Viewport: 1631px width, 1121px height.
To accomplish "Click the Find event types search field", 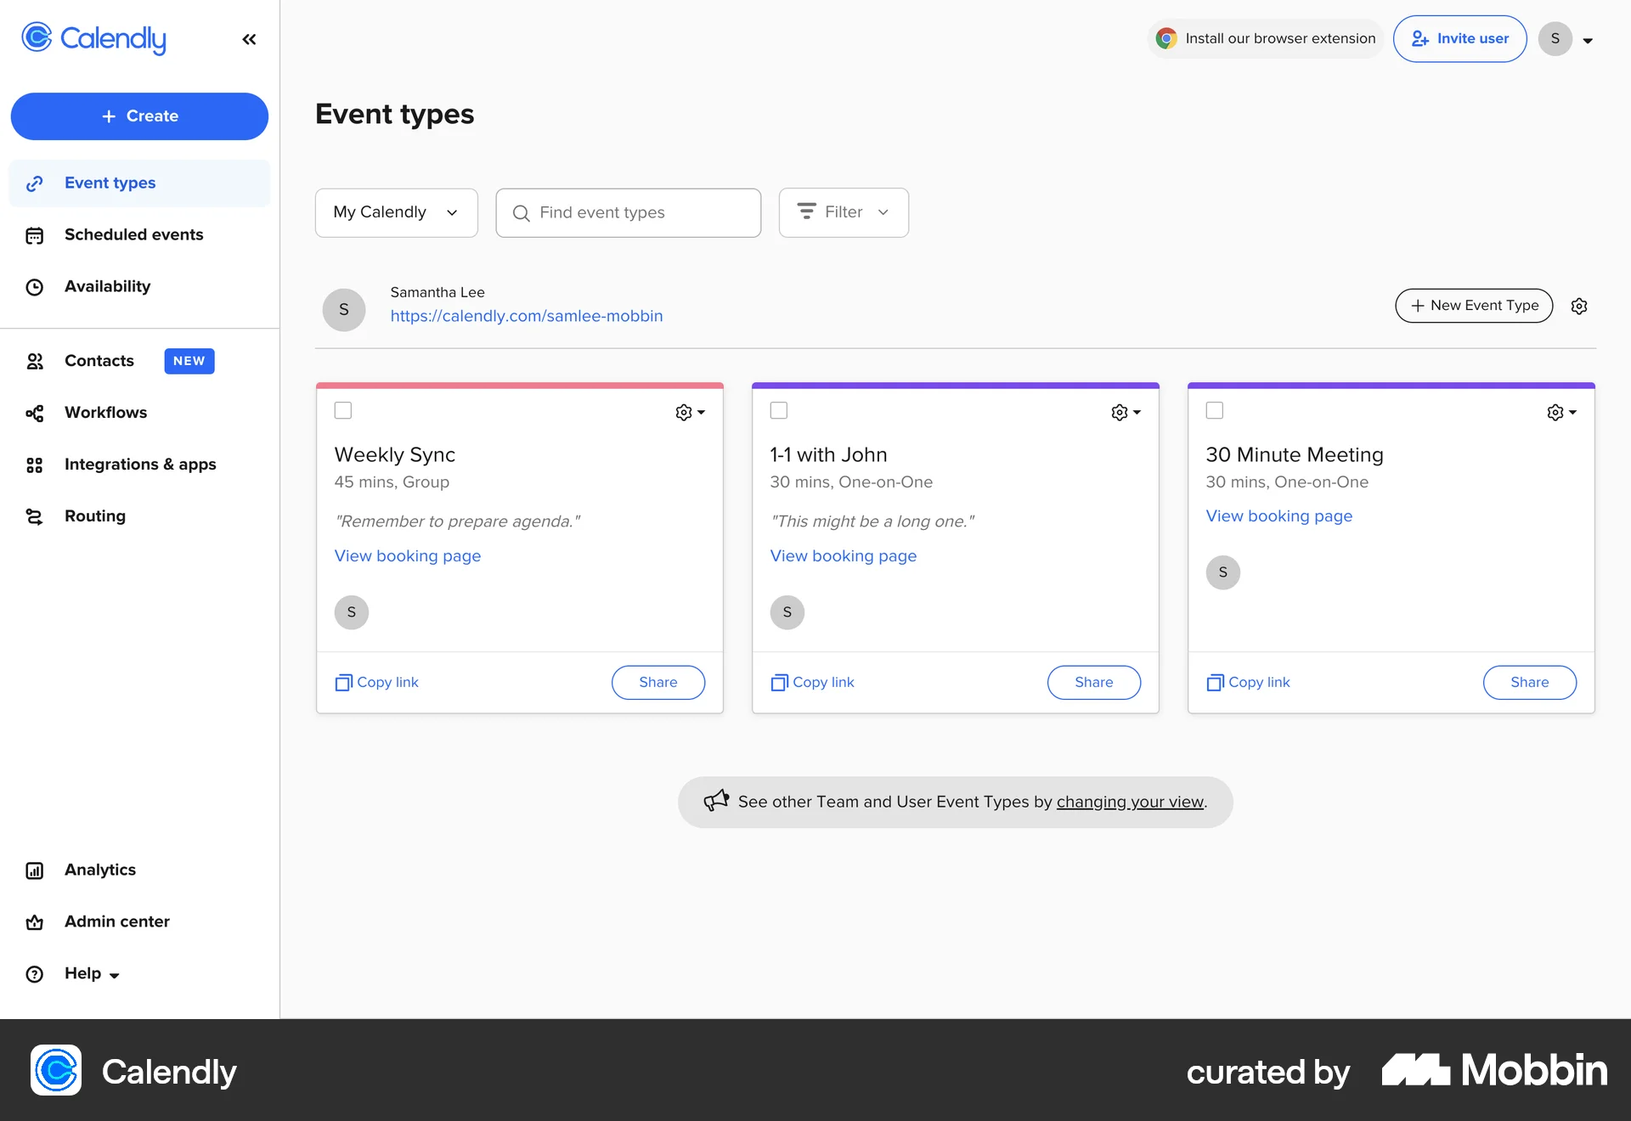I will click(x=628, y=212).
